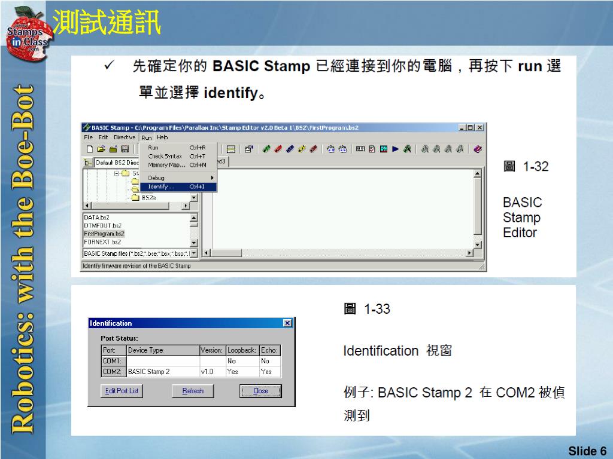The height and width of the screenshot is (459, 613).
Task: Click the Refresh button in Identification
Action: click(x=193, y=391)
